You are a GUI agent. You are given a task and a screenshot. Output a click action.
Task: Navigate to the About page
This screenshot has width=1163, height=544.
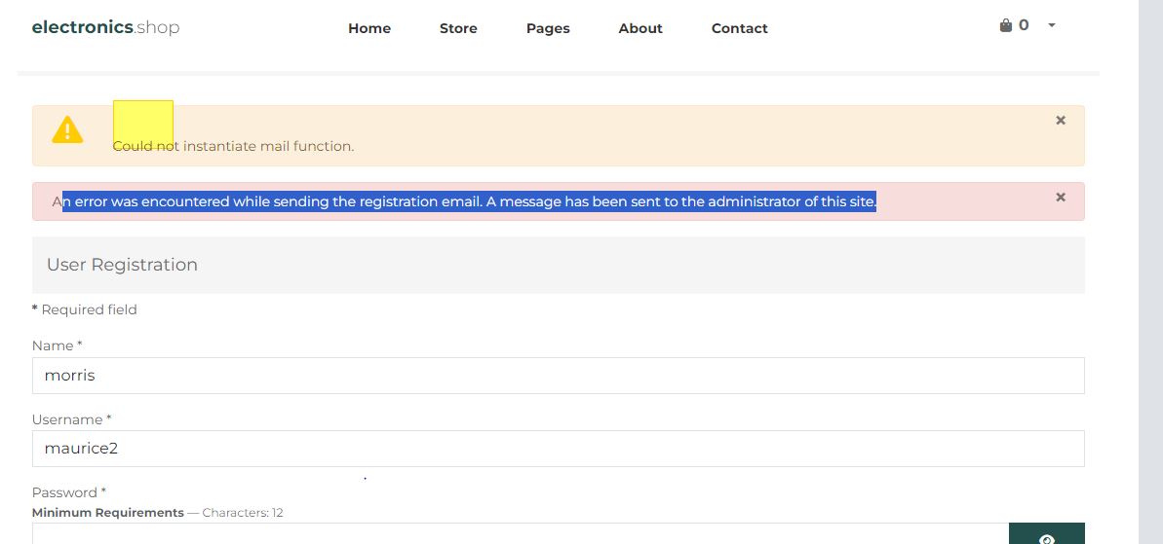(x=640, y=28)
